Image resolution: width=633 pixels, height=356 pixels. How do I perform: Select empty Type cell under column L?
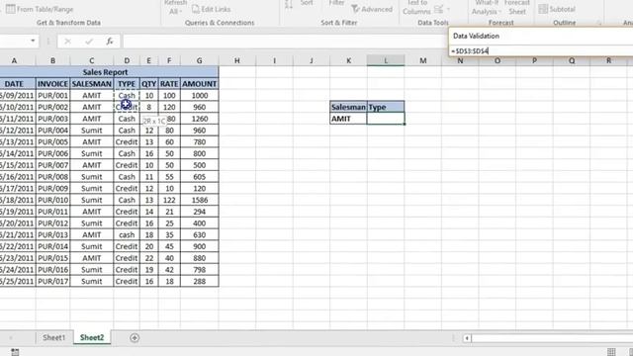(x=386, y=119)
